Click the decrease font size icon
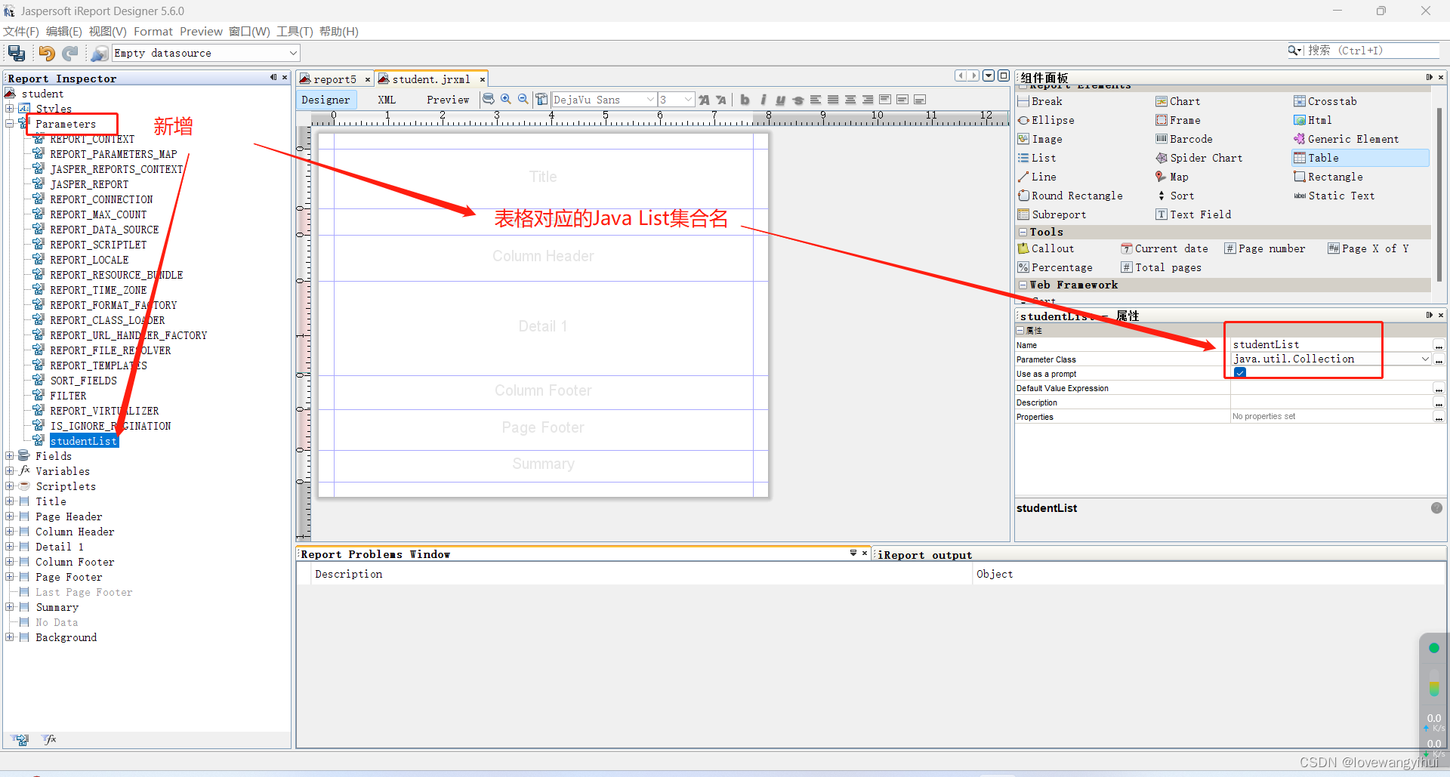This screenshot has width=1450, height=777. (x=721, y=100)
